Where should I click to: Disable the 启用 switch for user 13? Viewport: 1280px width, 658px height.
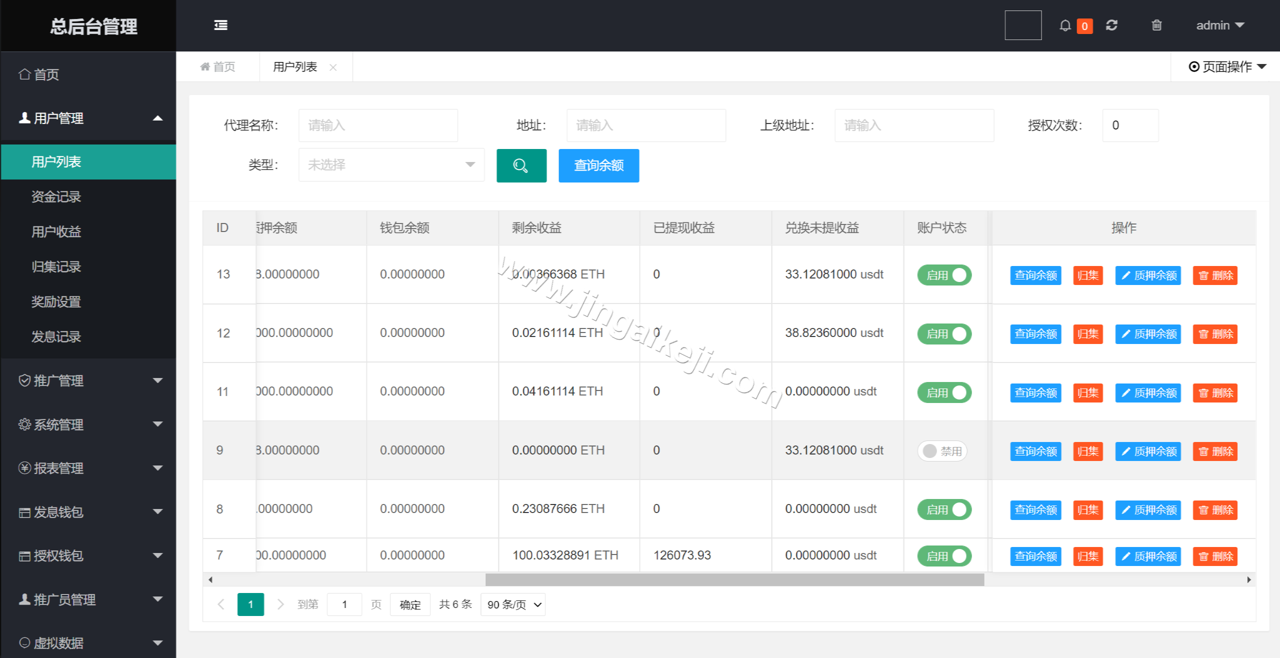(943, 275)
